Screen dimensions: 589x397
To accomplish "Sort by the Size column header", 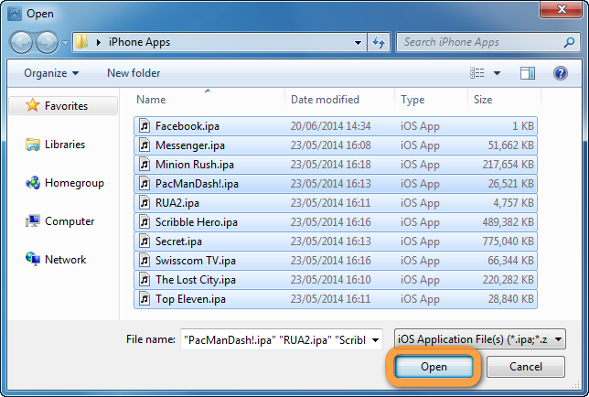I will click(x=483, y=100).
